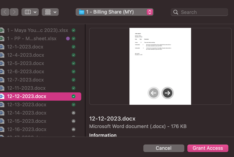Select the group-by grid icon
Viewport: 234px width, 157px height.
click(x=48, y=12)
